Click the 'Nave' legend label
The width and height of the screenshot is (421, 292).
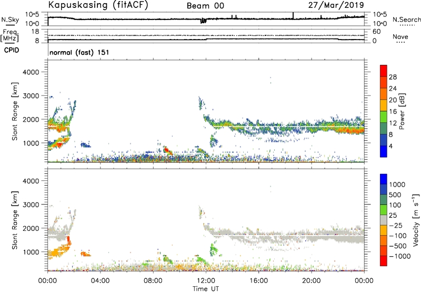tap(400, 37)
